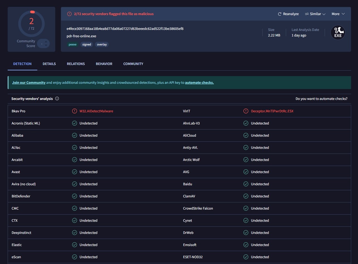Downvote the Community Score
Viewport: 358px width, 264px height.
[x=46, y=45]
